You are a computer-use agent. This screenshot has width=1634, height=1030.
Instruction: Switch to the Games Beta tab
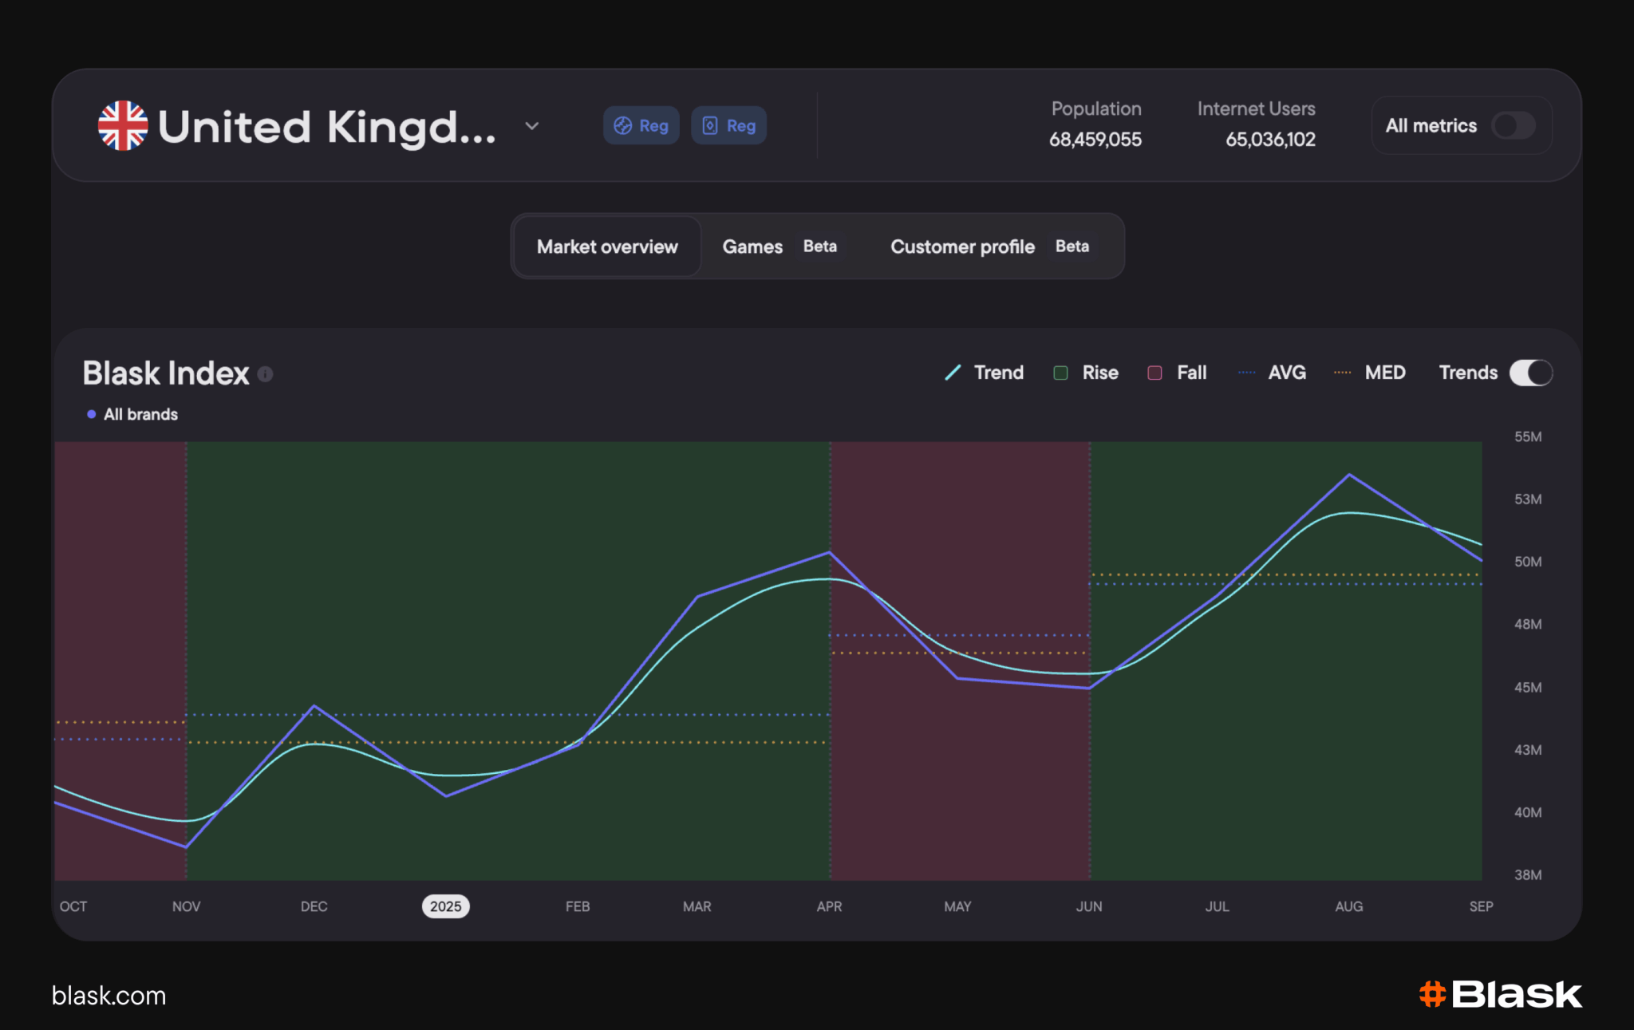780,247
